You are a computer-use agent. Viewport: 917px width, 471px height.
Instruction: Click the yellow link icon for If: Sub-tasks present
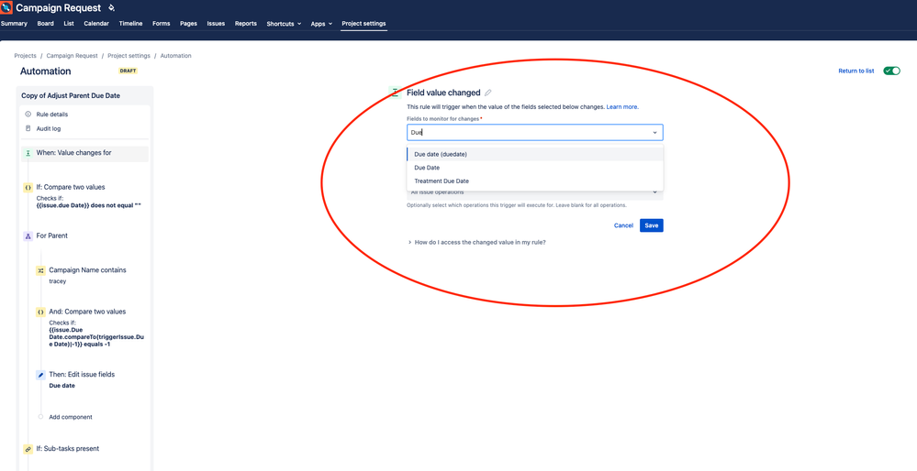(x=28, y=449)
